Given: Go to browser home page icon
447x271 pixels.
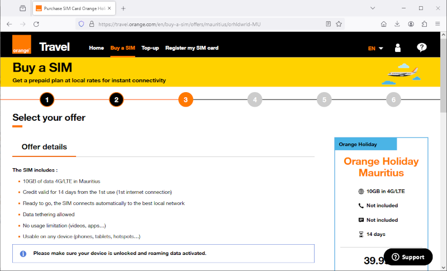Looking at the screenshot, I should pos(384,24).
